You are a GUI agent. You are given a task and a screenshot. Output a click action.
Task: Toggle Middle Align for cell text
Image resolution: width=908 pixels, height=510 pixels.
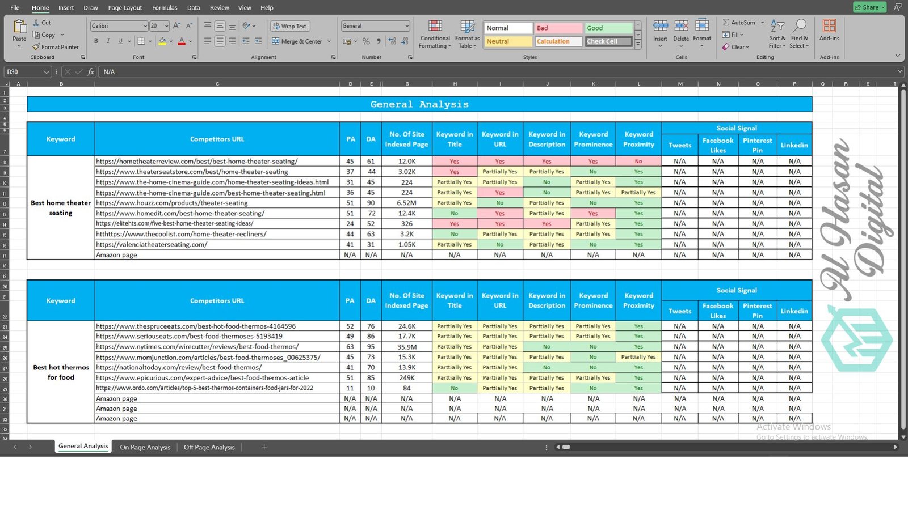(x=220, y=26)
